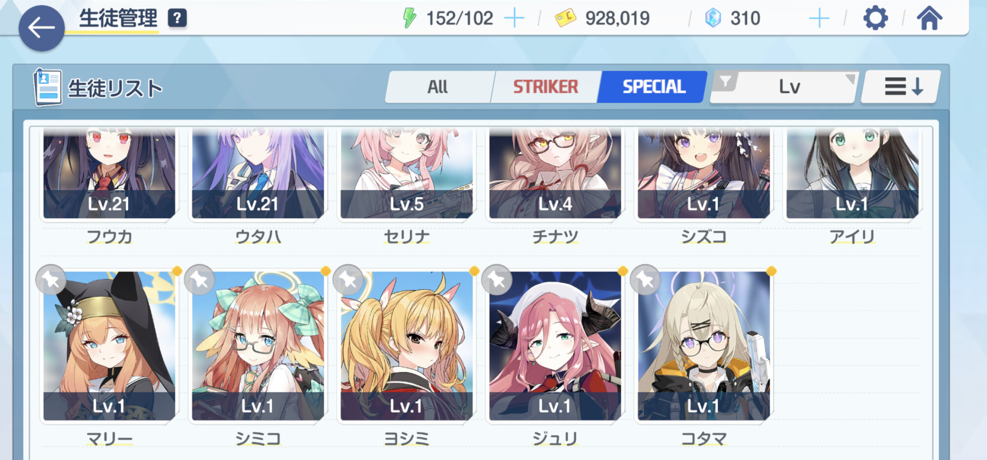Select ヨシミ student portrait
This screenshot has height=460, width=987.
[x=407, y=345]
